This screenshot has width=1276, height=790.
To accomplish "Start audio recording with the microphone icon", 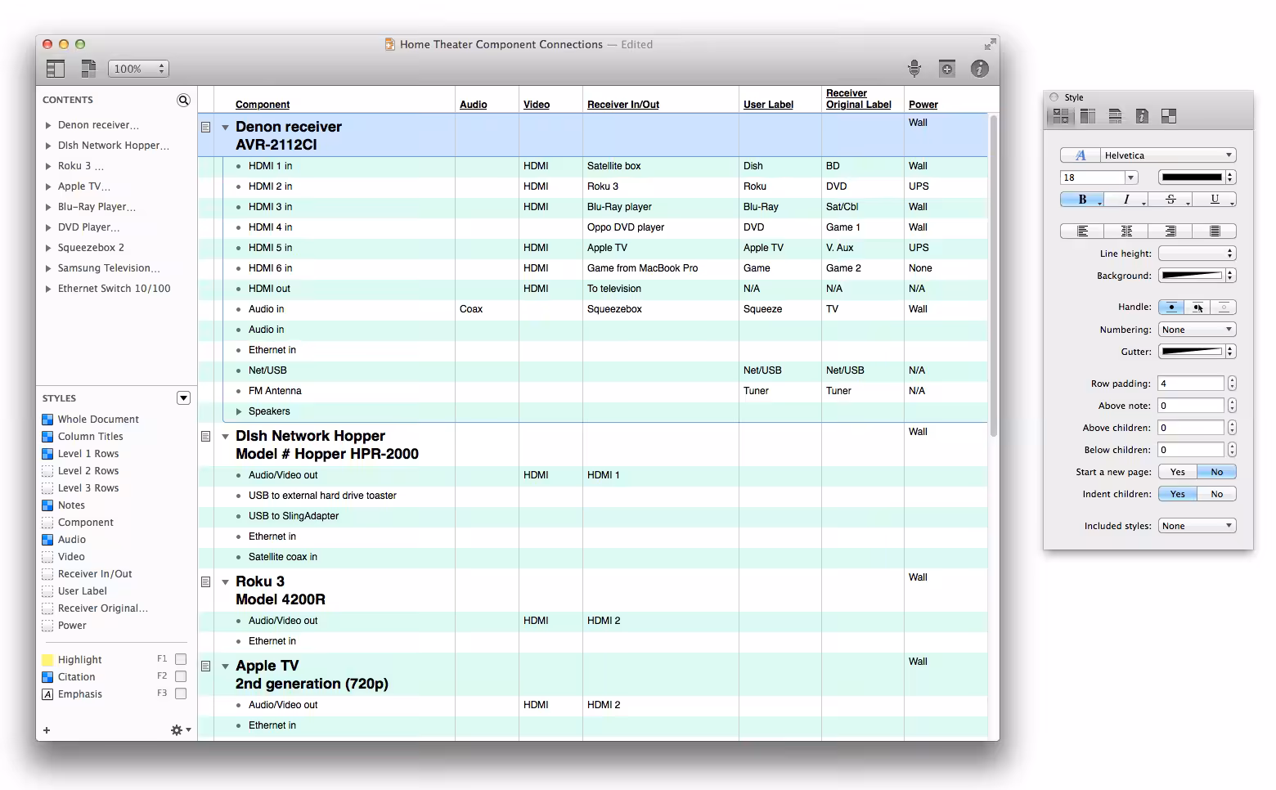I will coord(914,69).
